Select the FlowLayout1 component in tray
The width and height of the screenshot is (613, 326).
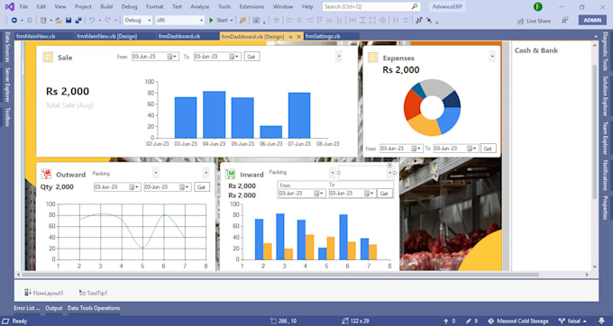[x=44, y=293]
